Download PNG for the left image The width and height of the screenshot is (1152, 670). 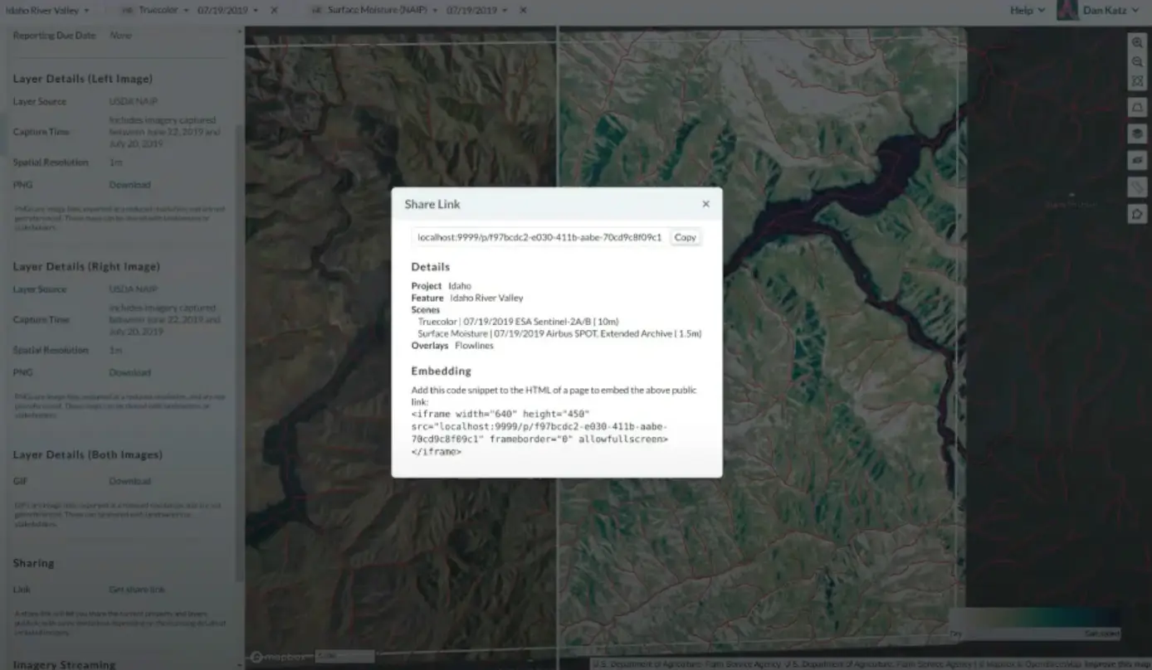point(130,185)
